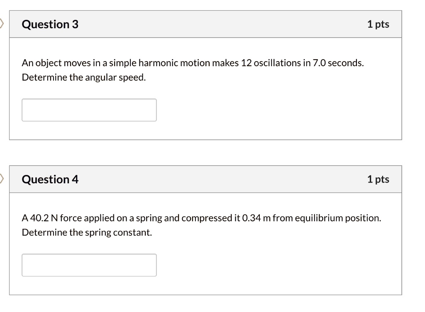Click the Question 4 answer input box
The height and width of the screenshot is (312, 425).
(89, 265)
